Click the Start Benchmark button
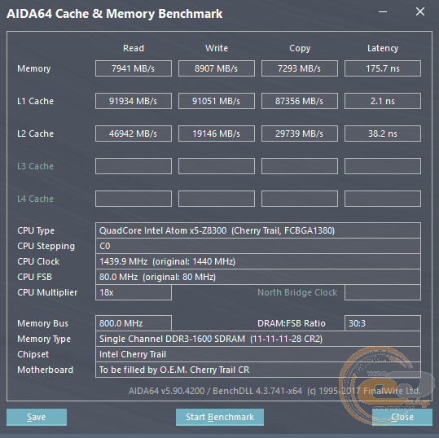 [x=220, y=417]
